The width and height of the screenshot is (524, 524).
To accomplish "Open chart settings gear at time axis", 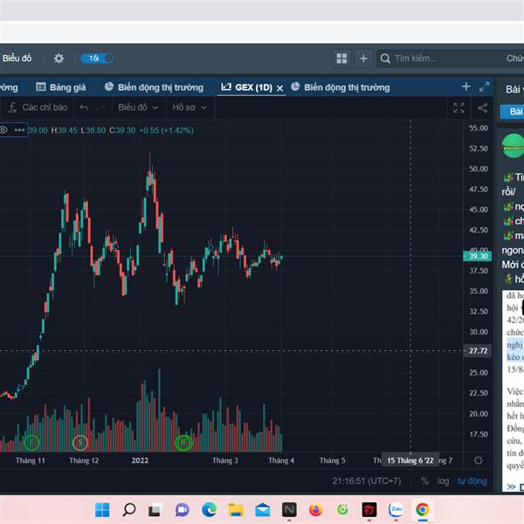I will 479,460.
